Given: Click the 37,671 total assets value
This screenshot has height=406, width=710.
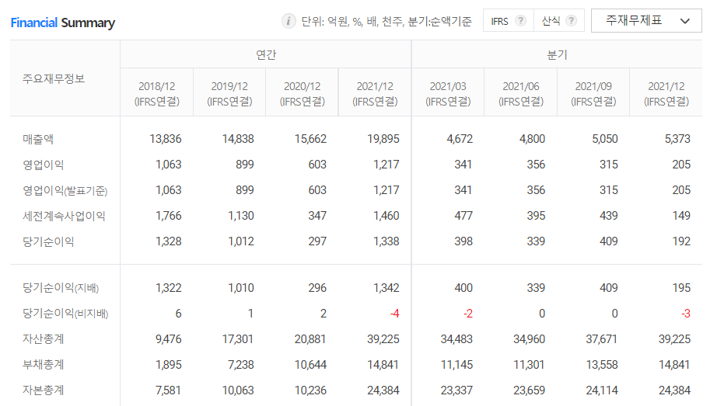Looking at the screenshot, I should pyautogui.click(x=601, y=339).
